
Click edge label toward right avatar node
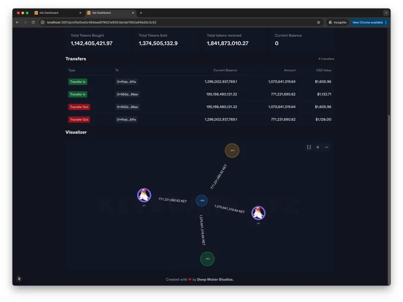pos(229,209)
